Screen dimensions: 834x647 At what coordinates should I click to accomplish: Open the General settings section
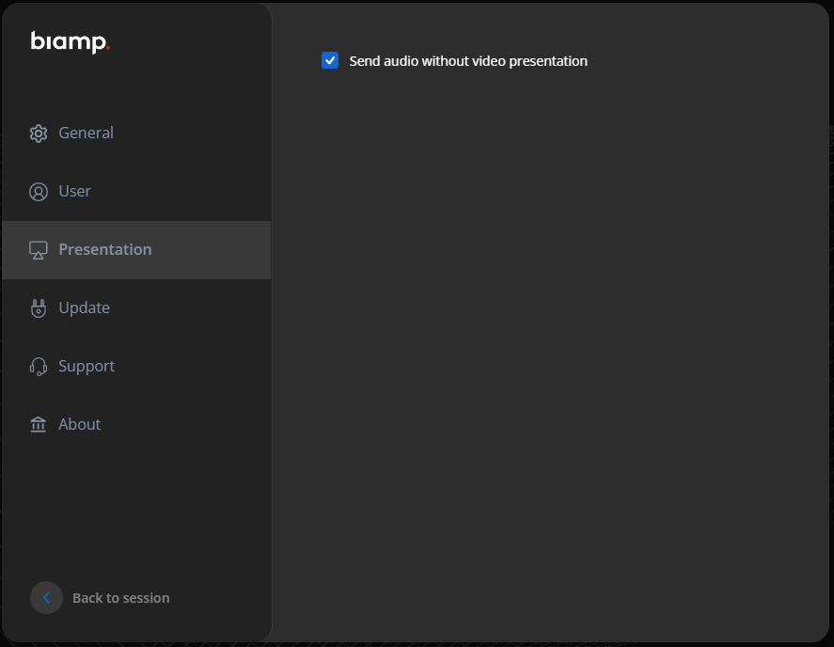tap(86, 133)
